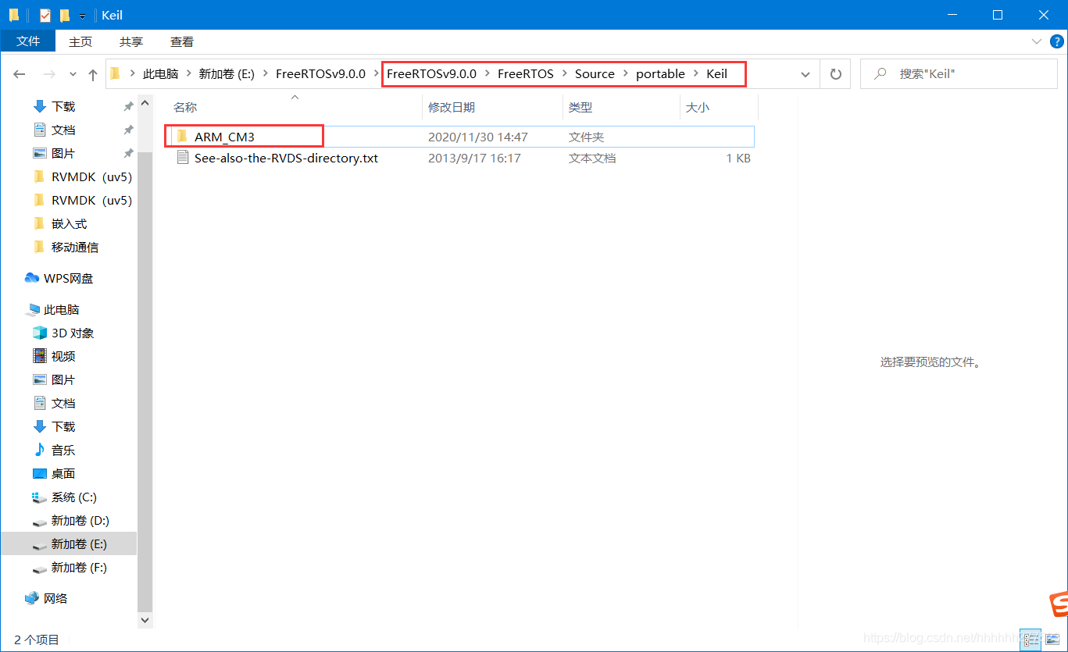Viewport: 1068px width, 652px height.
Task: Open the 嵌入式 folder in sidebar
Action: [69, 223]
